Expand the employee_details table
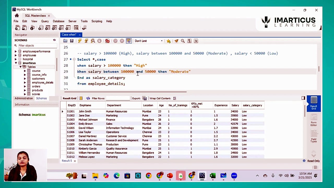The image size is (334, 188). [x=25, y=83]
